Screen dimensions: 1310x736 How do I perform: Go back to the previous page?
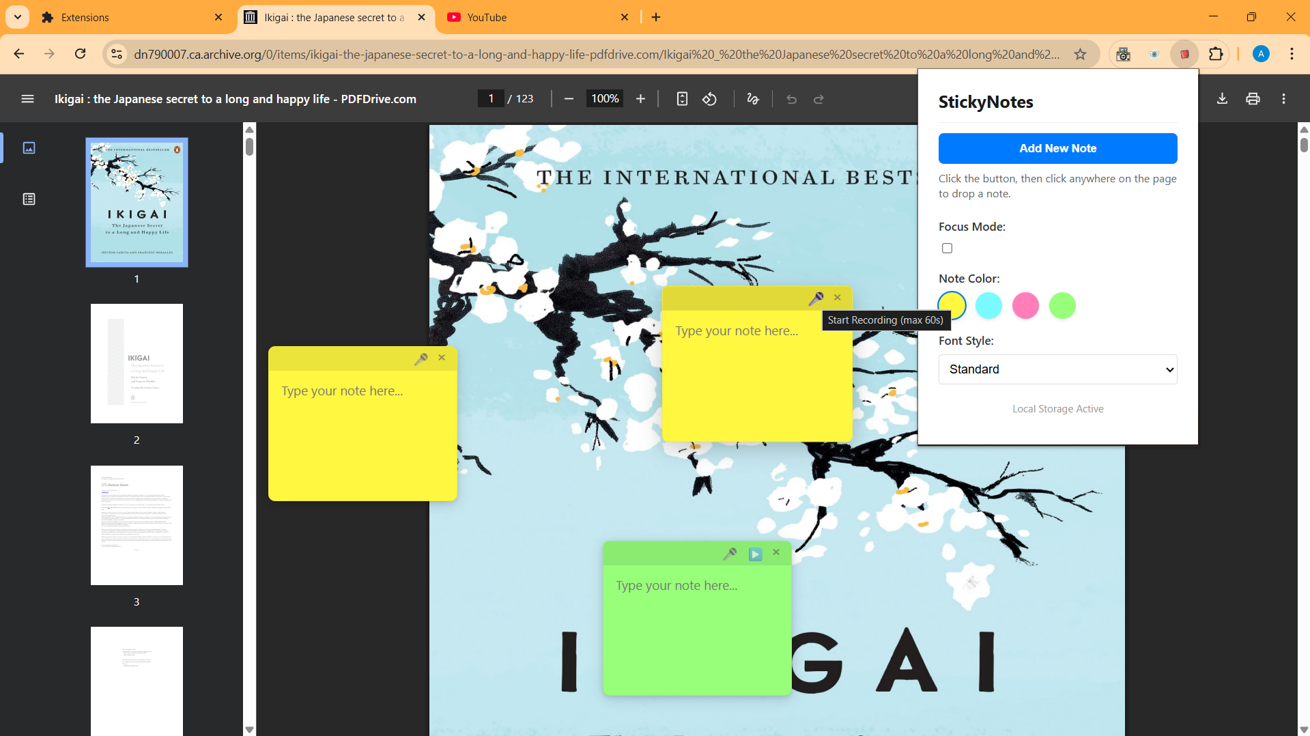click(19, 54)
